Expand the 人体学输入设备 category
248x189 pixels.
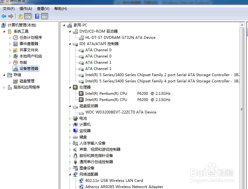(x=70, y=143)
